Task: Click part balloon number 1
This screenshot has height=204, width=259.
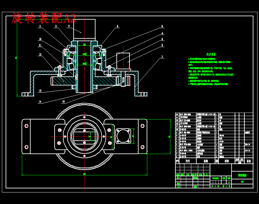Action: [162, 56]
